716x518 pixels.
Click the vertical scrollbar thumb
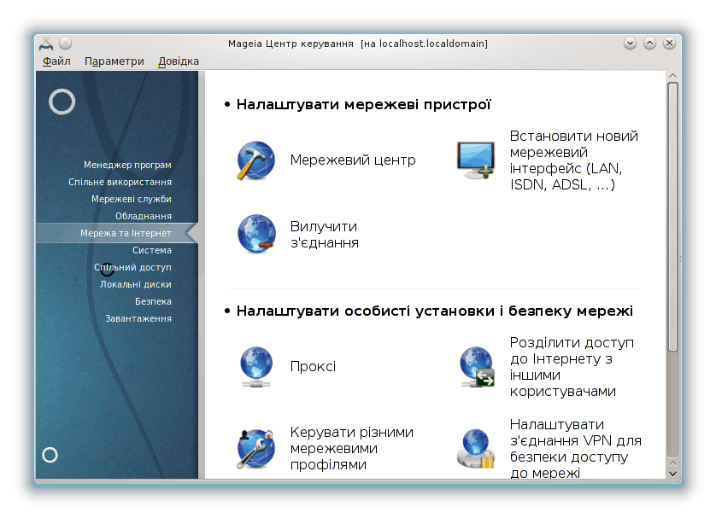tap(672, 217)
